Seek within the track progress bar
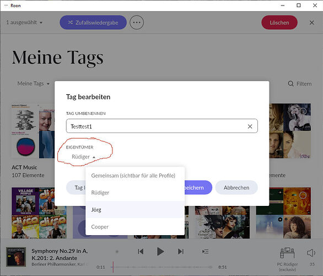The image size is (323, 276). point(161,267)
